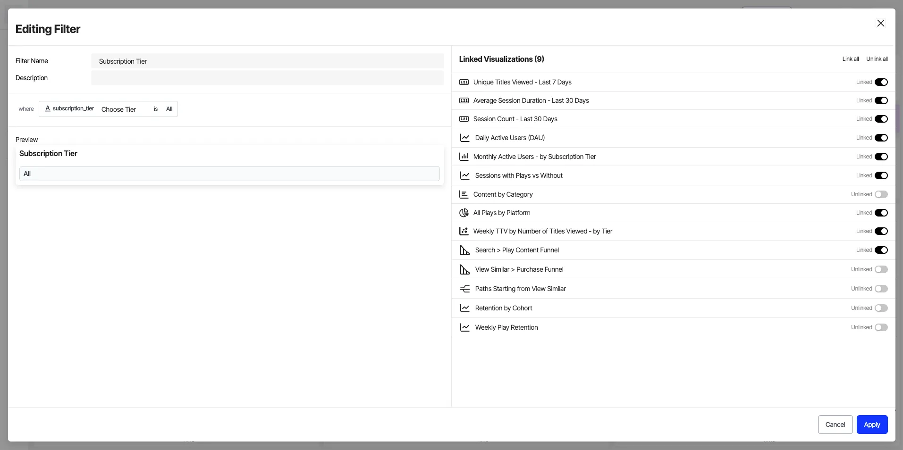Click 'Weekly Play Retention' row text

point(506,327)
